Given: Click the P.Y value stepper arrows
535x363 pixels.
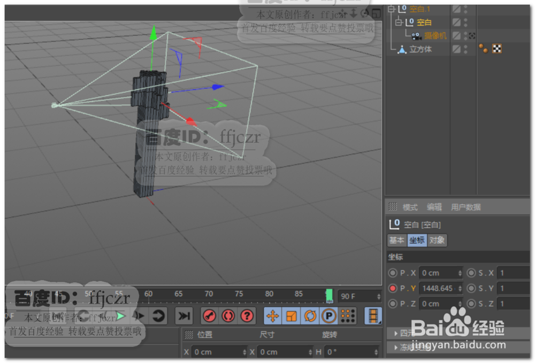Looking at the screenshot, I should pos(460,288).
